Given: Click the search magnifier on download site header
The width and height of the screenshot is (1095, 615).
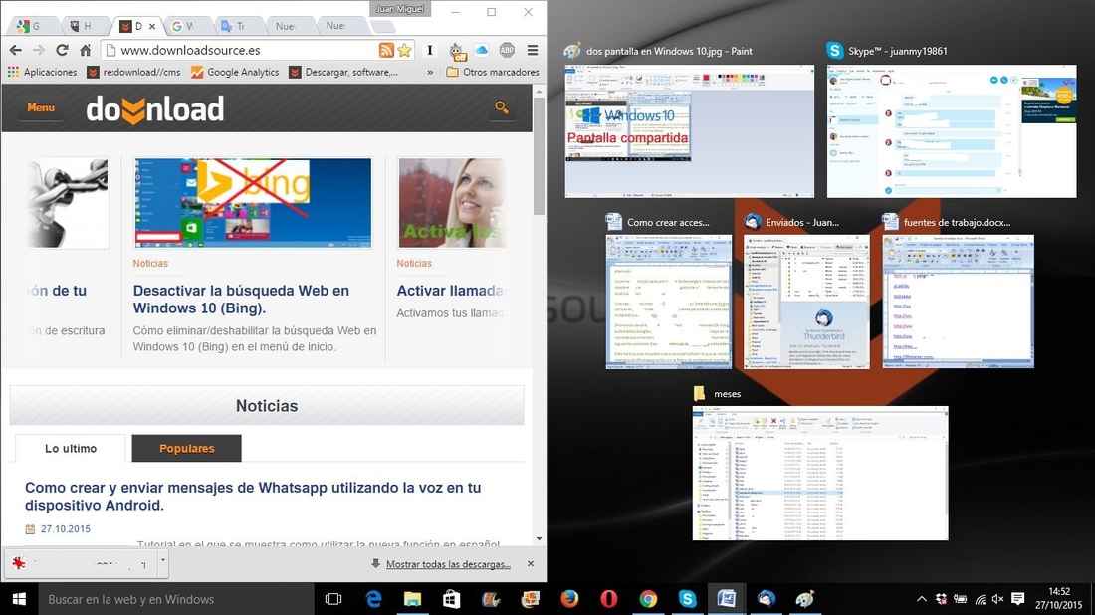Looking at the screenshot, I should click(x=502, y=107).
